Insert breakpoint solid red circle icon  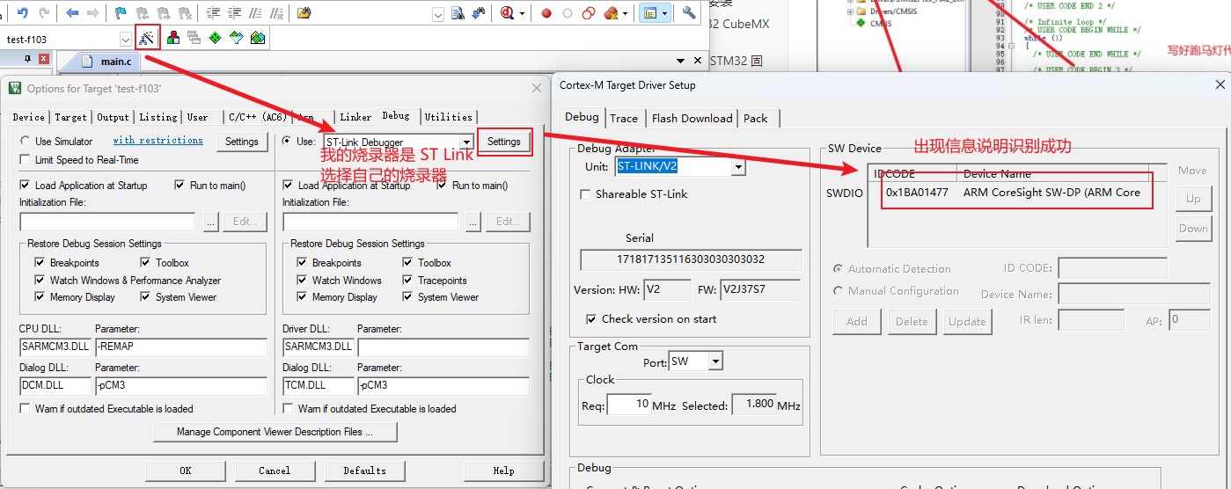coord(546,13)
